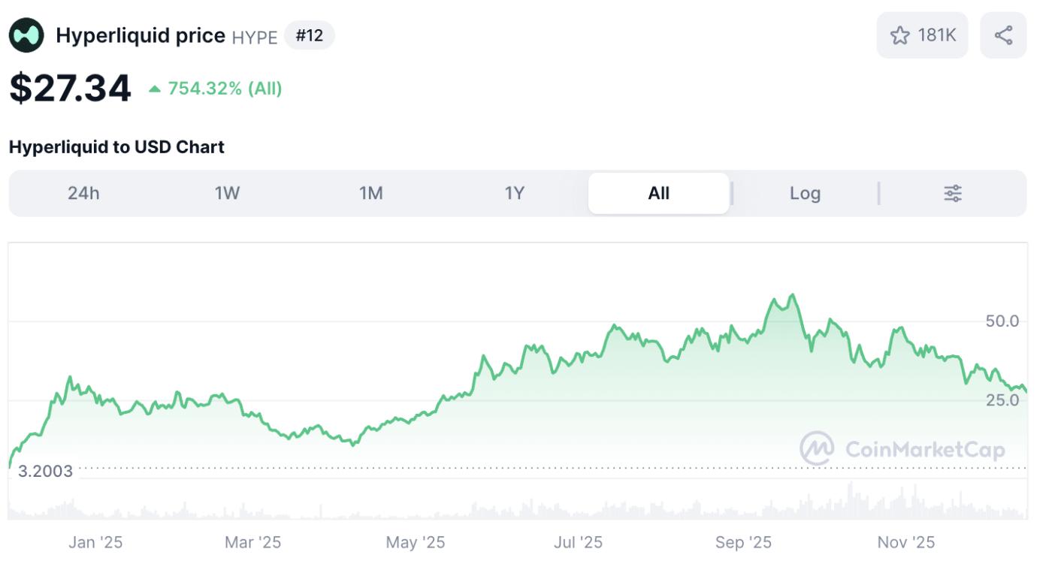Add Hyperliquid to watchlist star
Screen dimensions: 1052x564
tap(899, 35)
